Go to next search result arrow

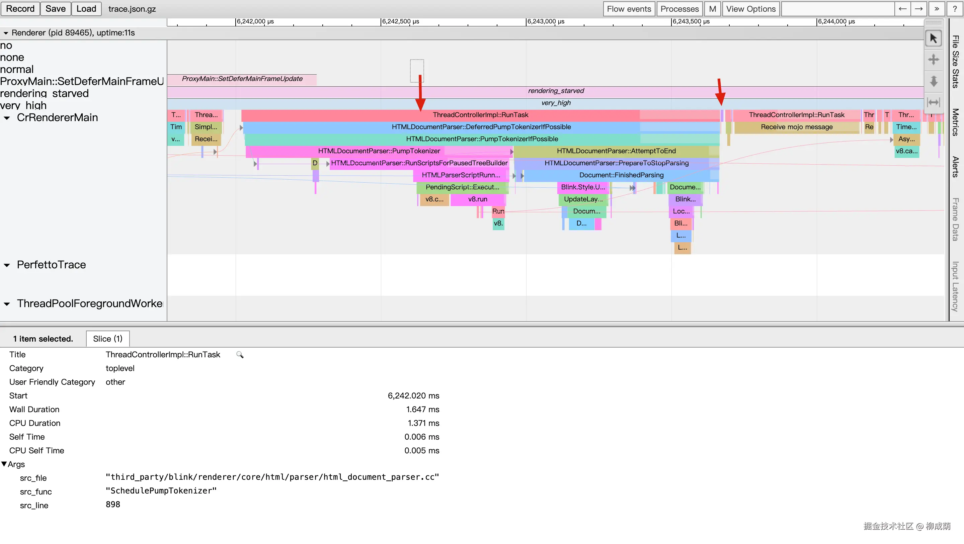click(x=919, y=9)
